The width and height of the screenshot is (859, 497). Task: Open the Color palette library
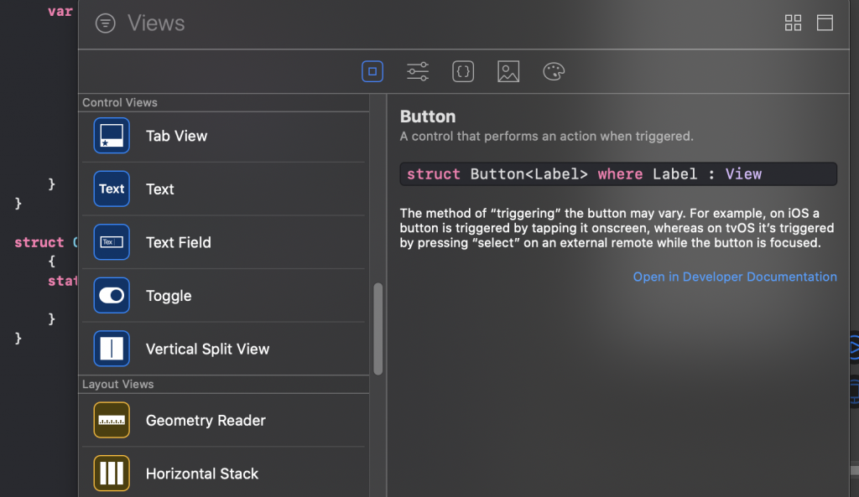coord(554,72)
